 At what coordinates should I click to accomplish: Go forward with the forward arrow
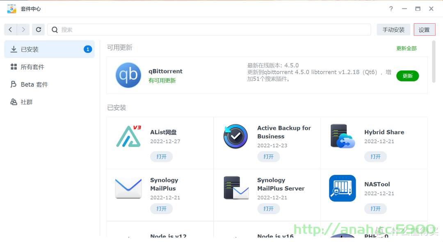pyautogui.click(x=23, y=29)
